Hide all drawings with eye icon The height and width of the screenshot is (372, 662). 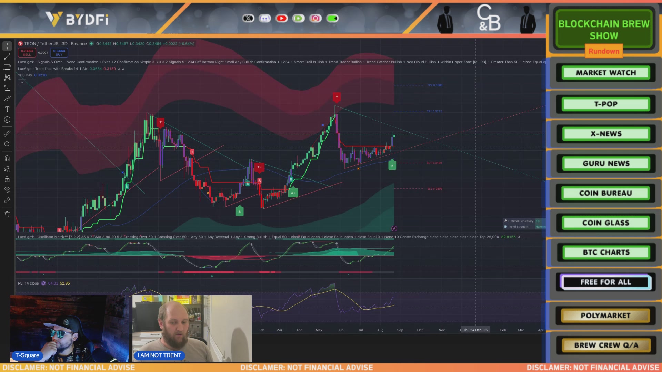[7, 189]
